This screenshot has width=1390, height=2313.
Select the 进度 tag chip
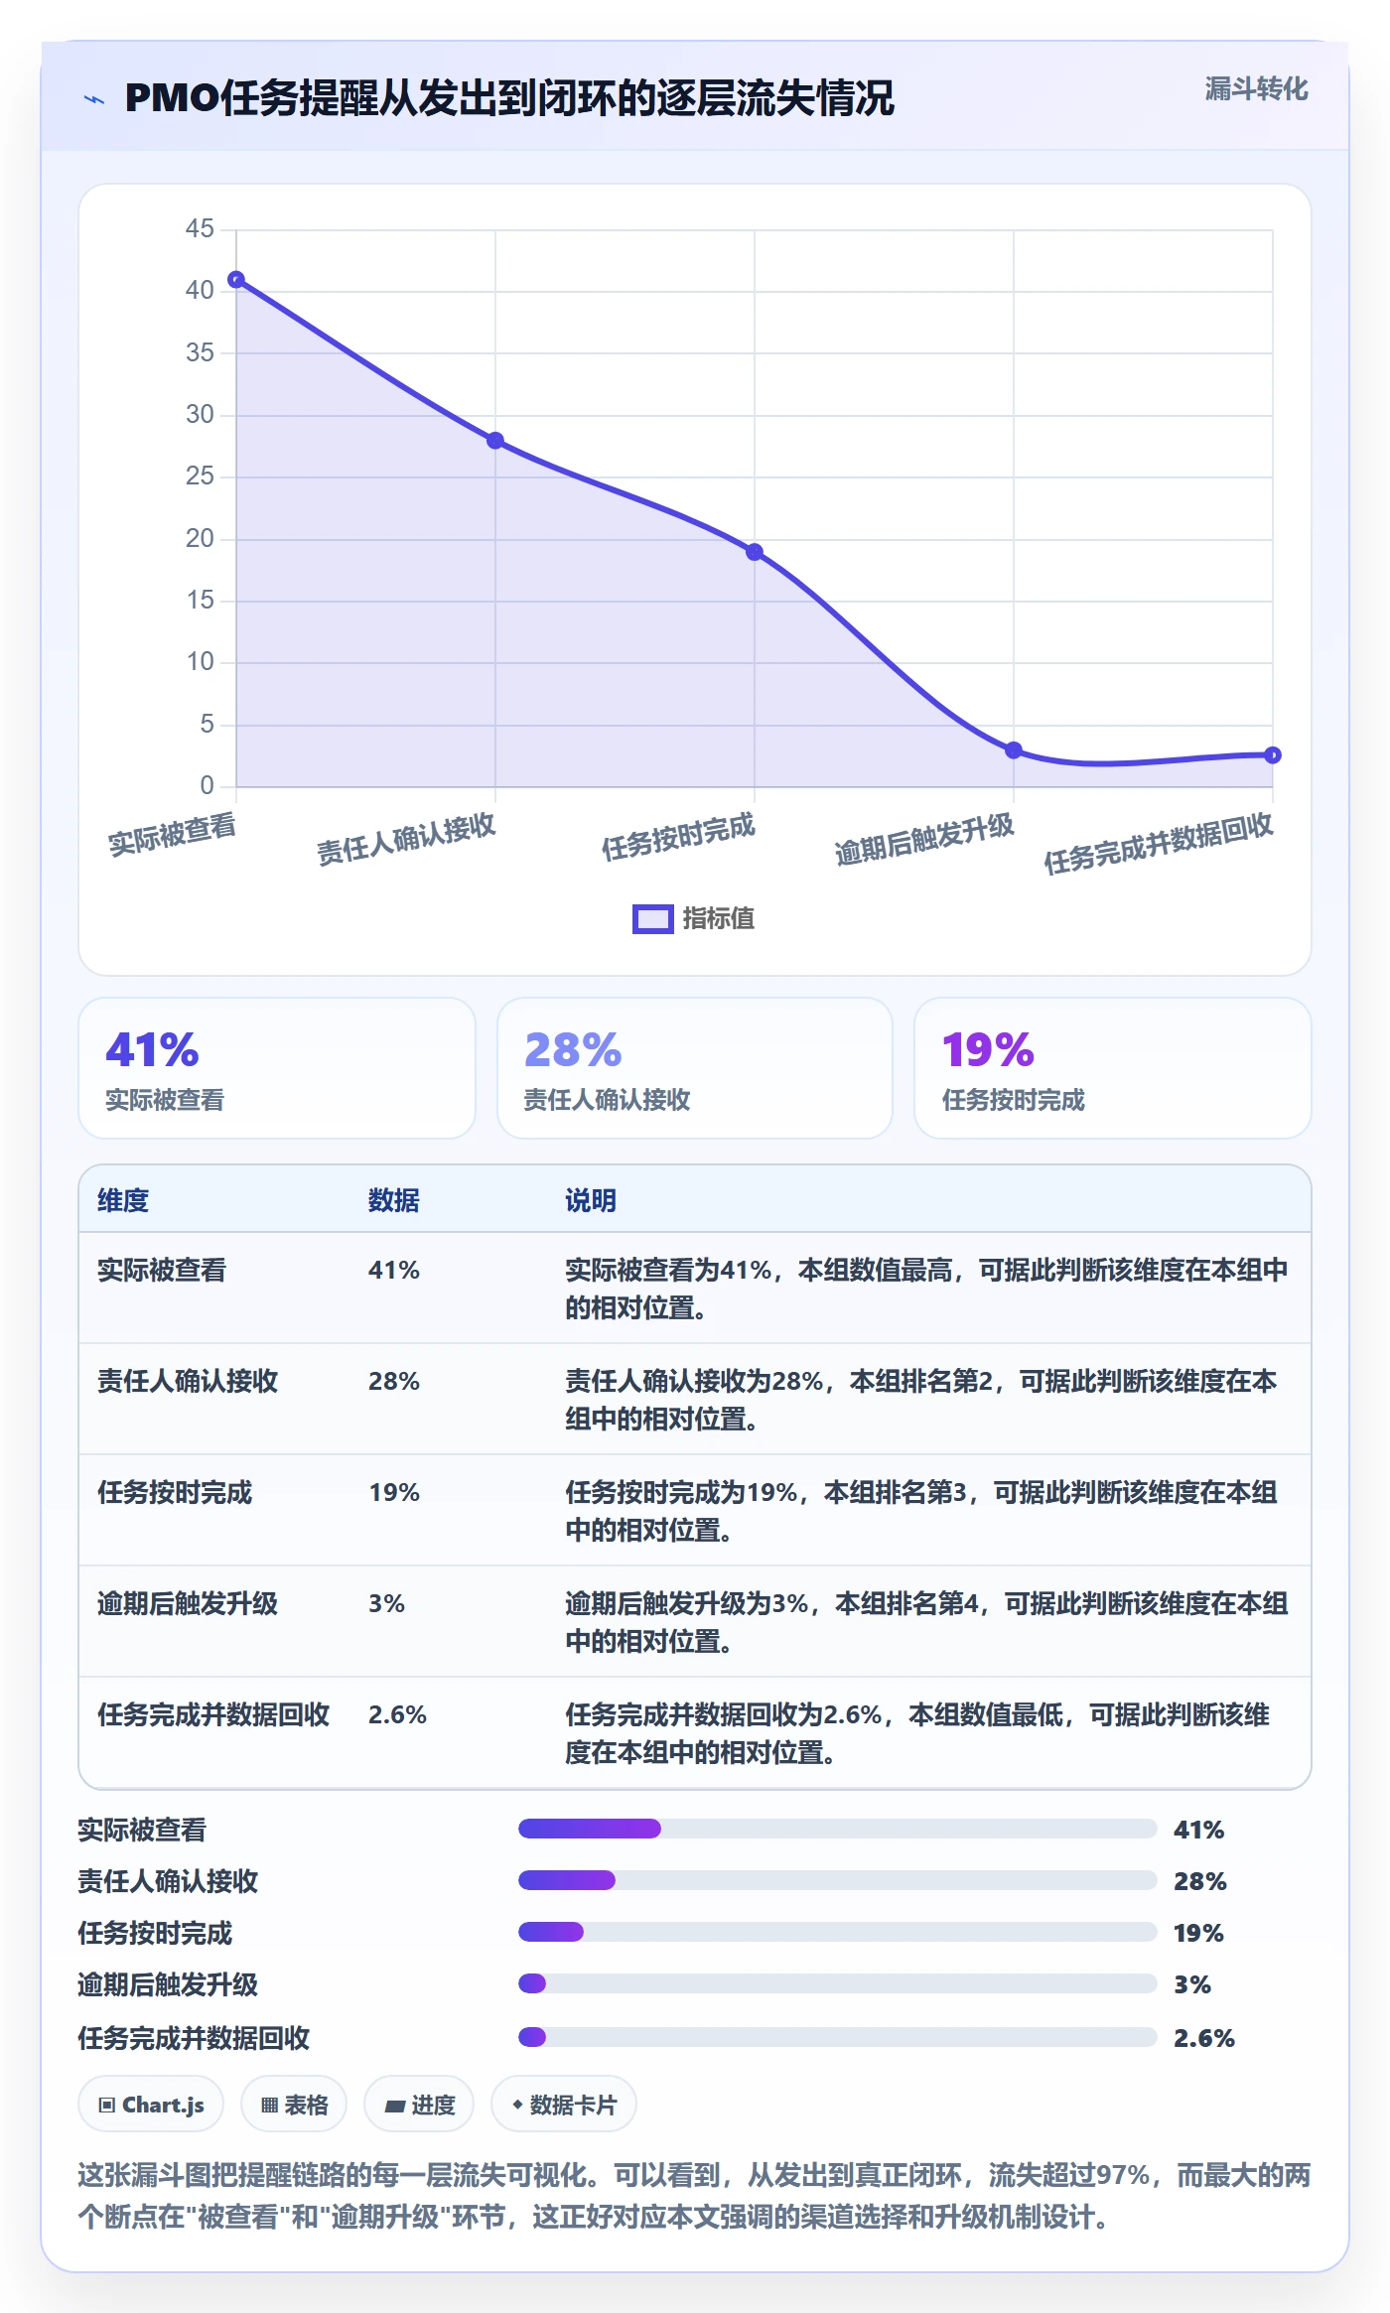coord(419,2105)
